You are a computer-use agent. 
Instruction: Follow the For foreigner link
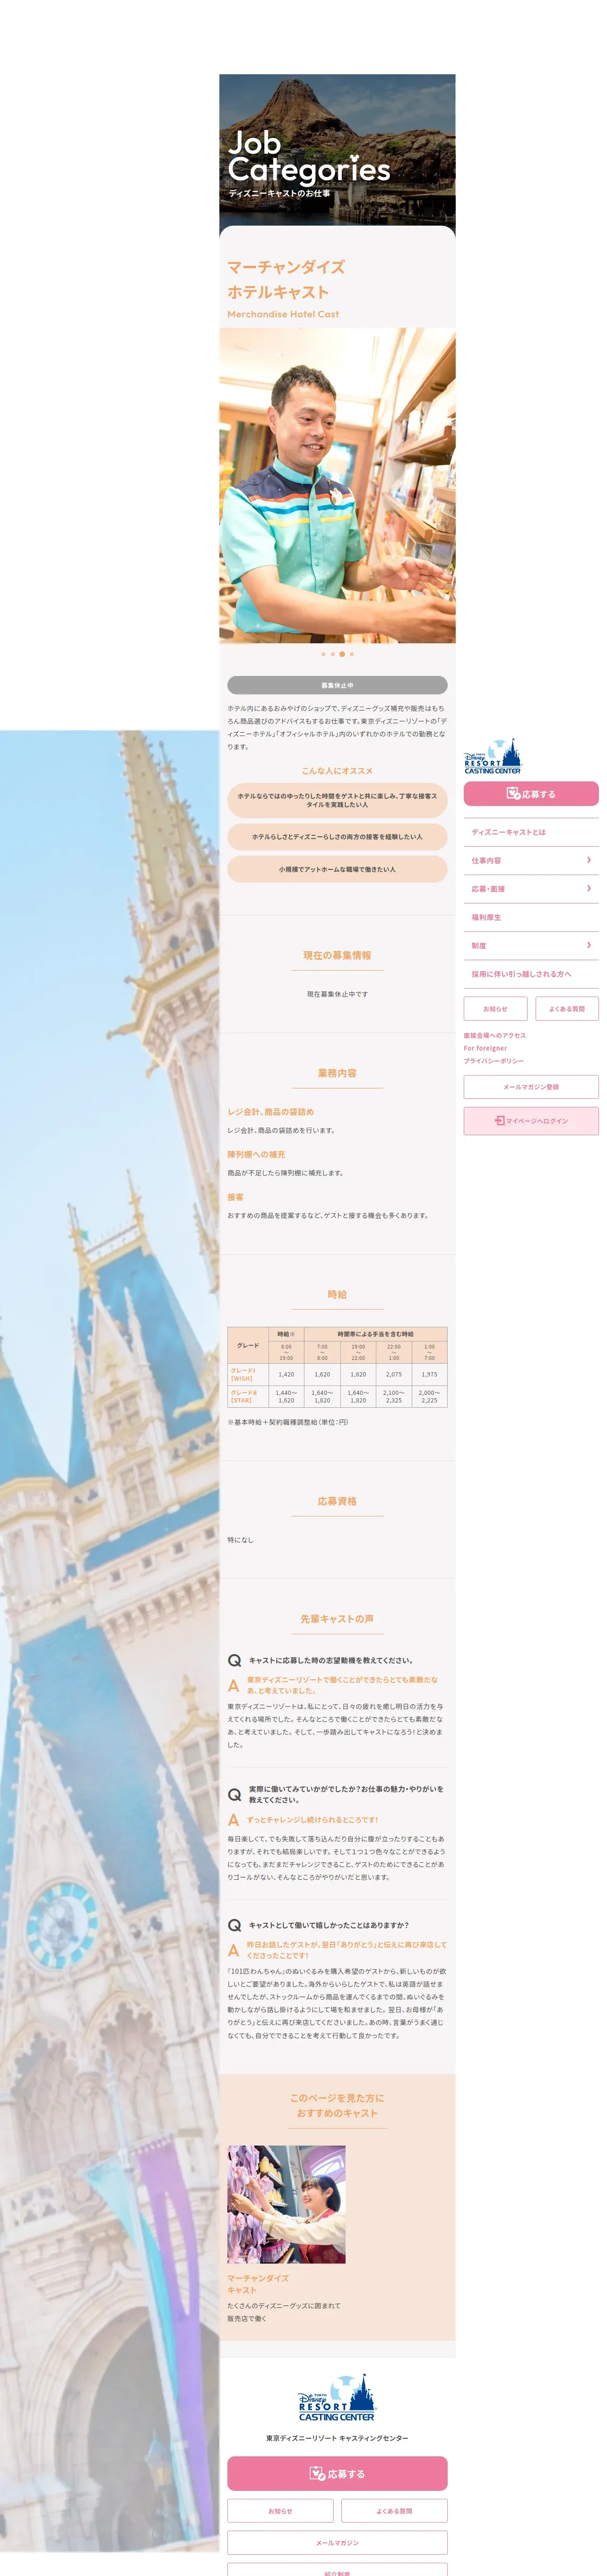click(485, 1048)
